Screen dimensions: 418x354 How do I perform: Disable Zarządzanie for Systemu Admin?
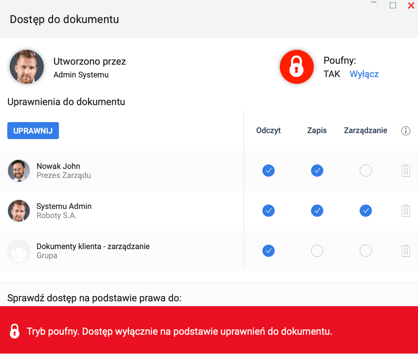365,211
